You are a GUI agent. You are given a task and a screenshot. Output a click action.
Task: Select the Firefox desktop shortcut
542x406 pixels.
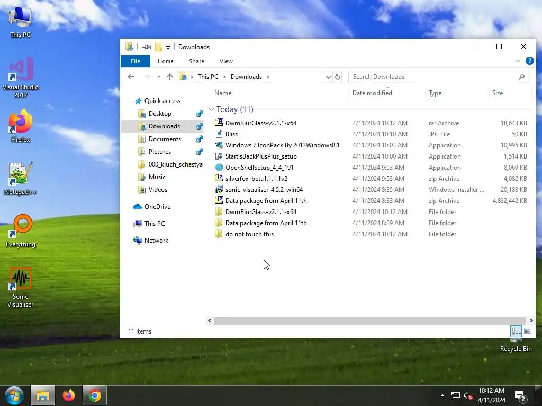(21, 126)
